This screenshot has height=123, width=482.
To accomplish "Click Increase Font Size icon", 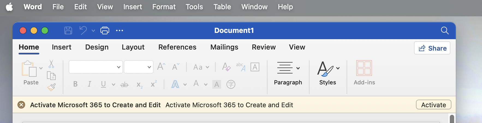I will pyautogui.click(x=161, y=67).
